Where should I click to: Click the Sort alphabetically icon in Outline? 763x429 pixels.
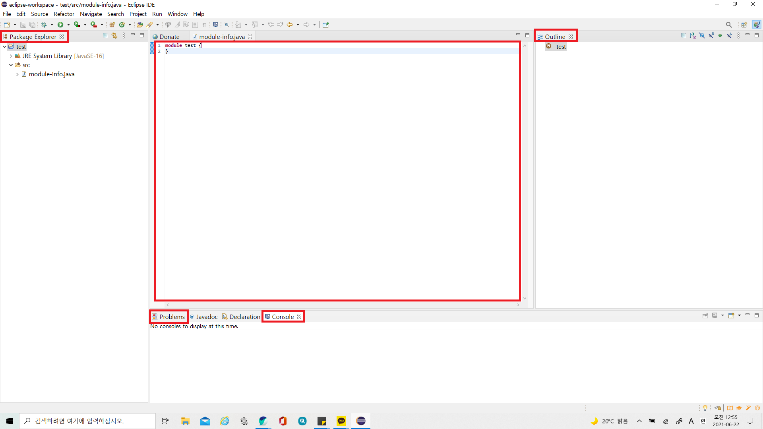(693, 36)
